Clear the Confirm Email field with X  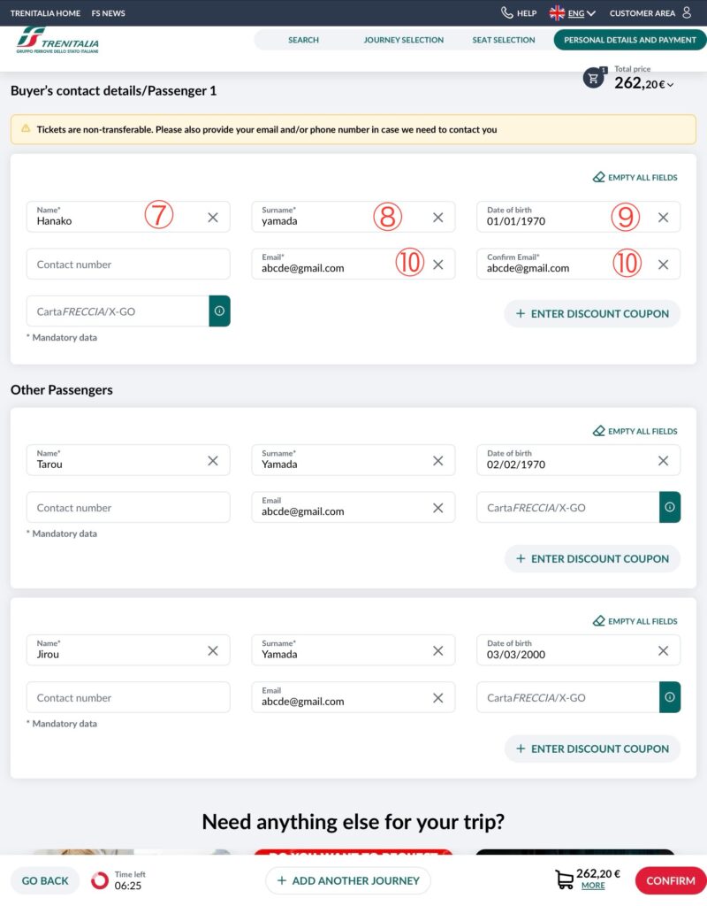[x=663, y=264]
